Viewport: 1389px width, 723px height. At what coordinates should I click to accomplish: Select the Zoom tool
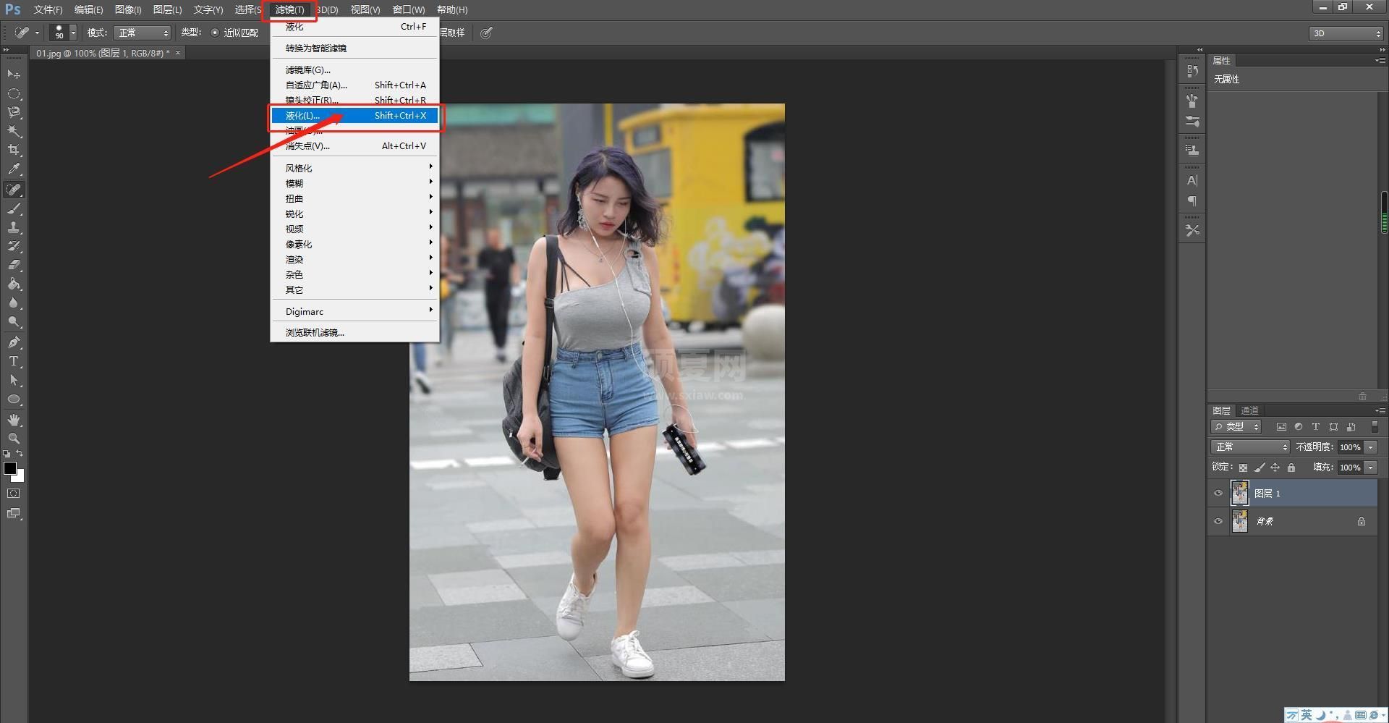tap(14, 439)
